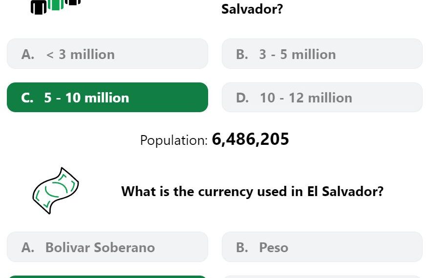Click the letter "C." in green answer
The height and width of the screenshot is (278, 428).
point(27,98)
